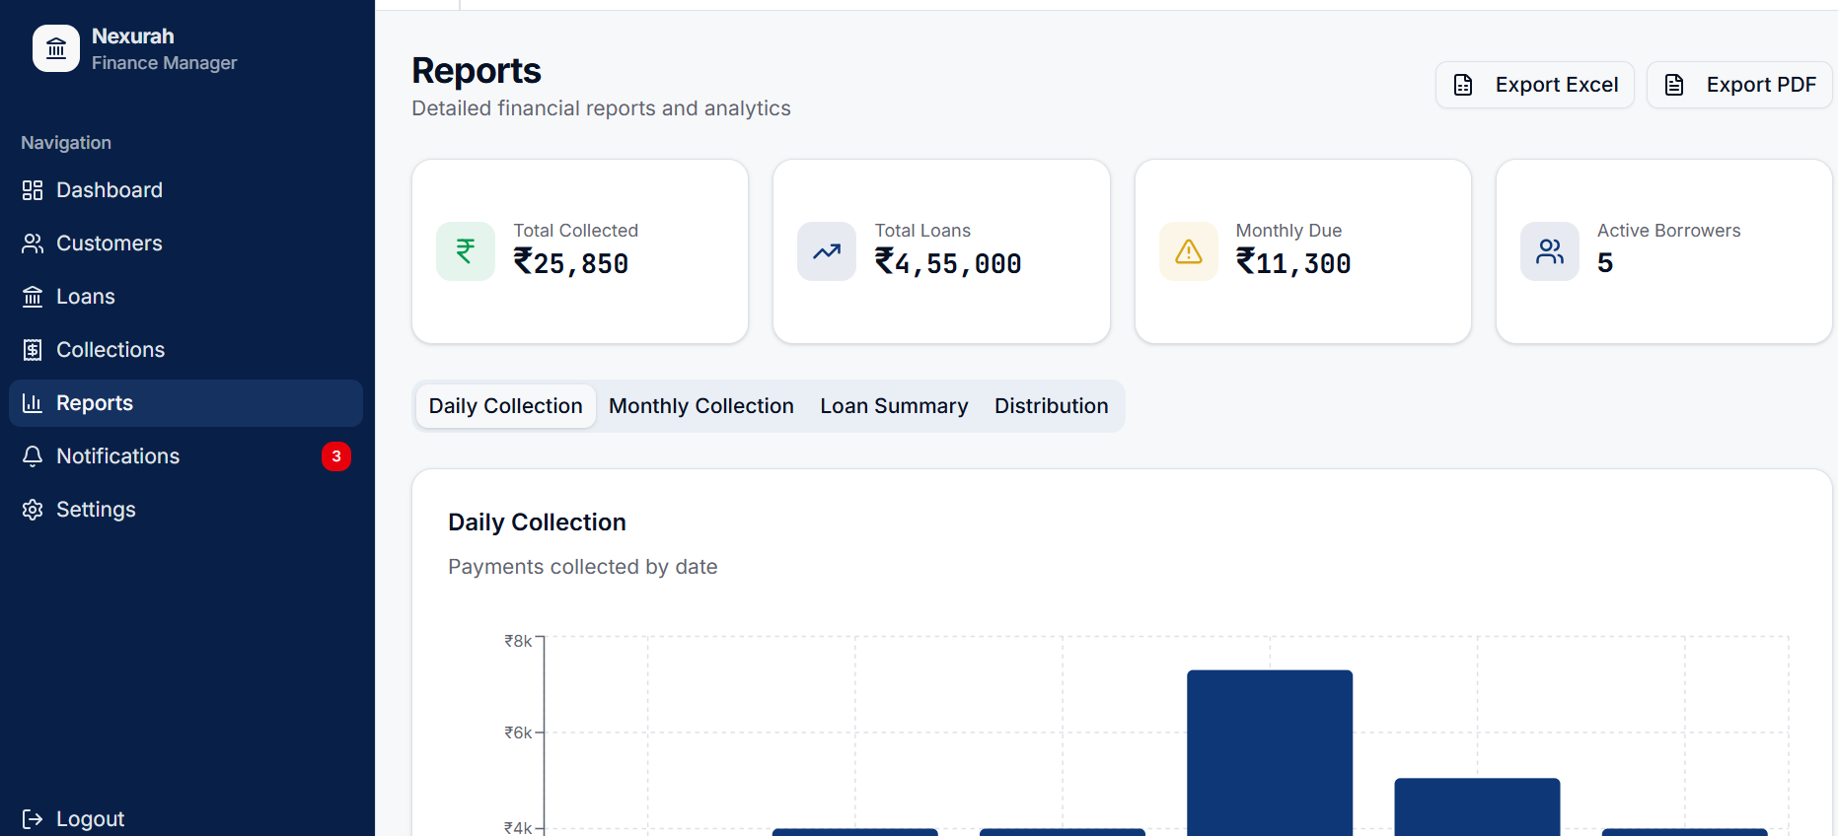
Task: Export the report as PDF
Action: click(x=1739, y=85)
